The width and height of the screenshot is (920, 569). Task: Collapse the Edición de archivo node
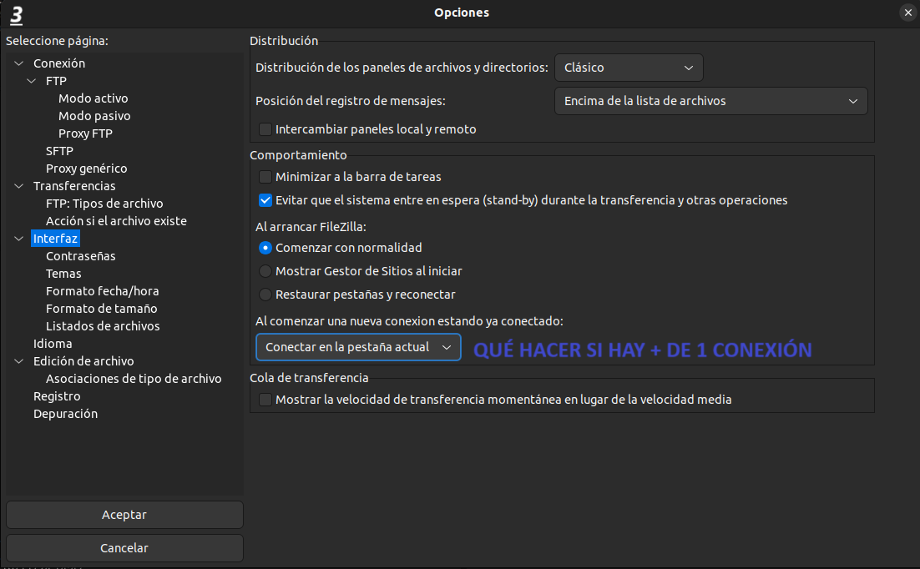19,361
